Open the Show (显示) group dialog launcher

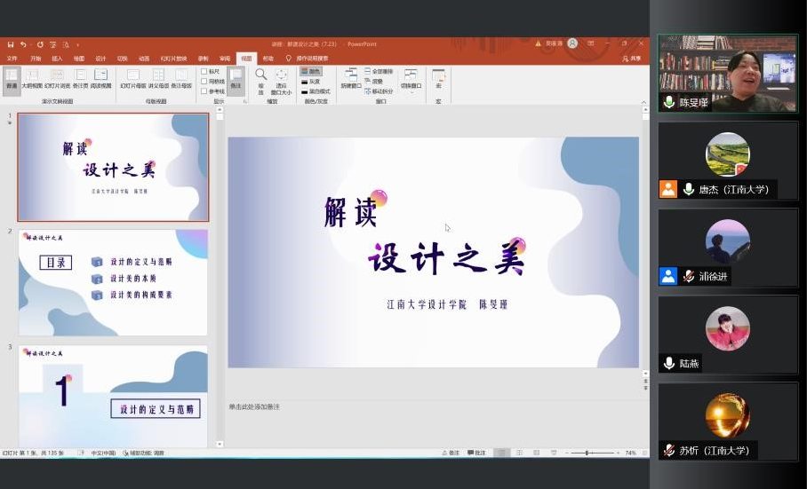(244, 101)
